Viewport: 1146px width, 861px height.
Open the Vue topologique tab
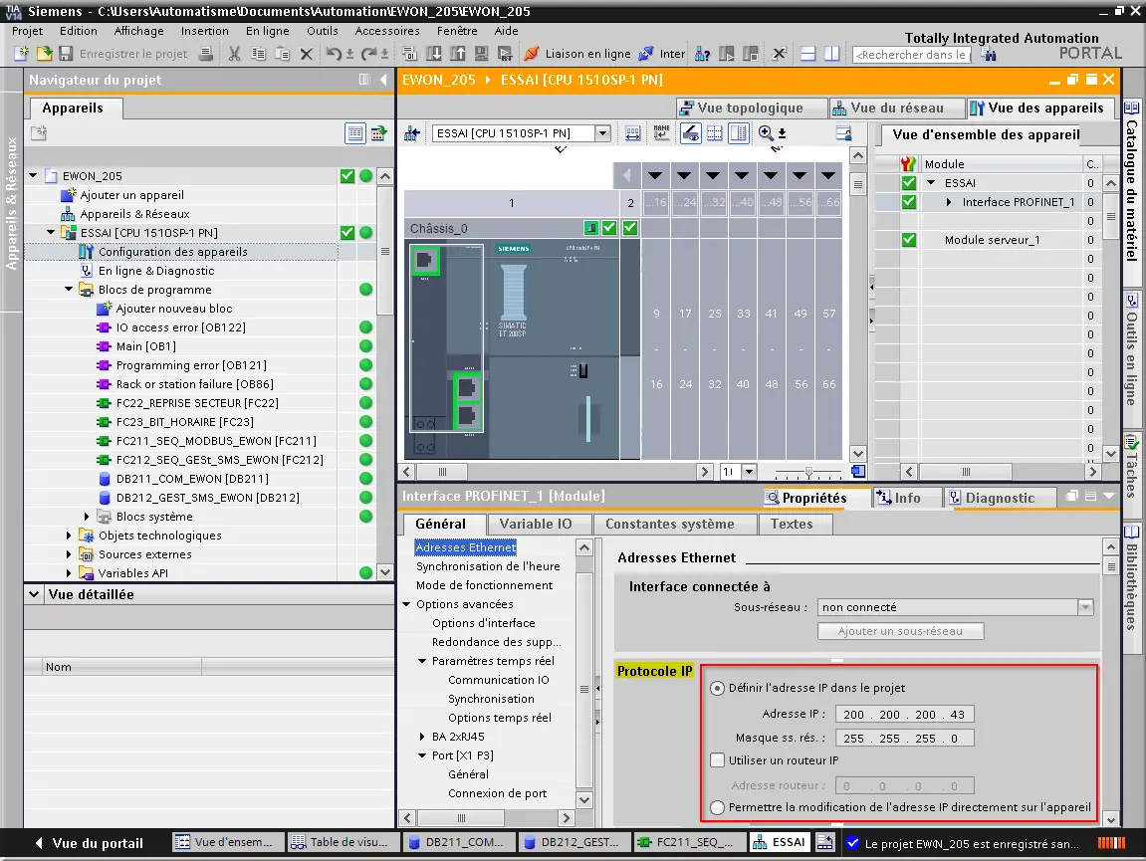click(751, 108)
